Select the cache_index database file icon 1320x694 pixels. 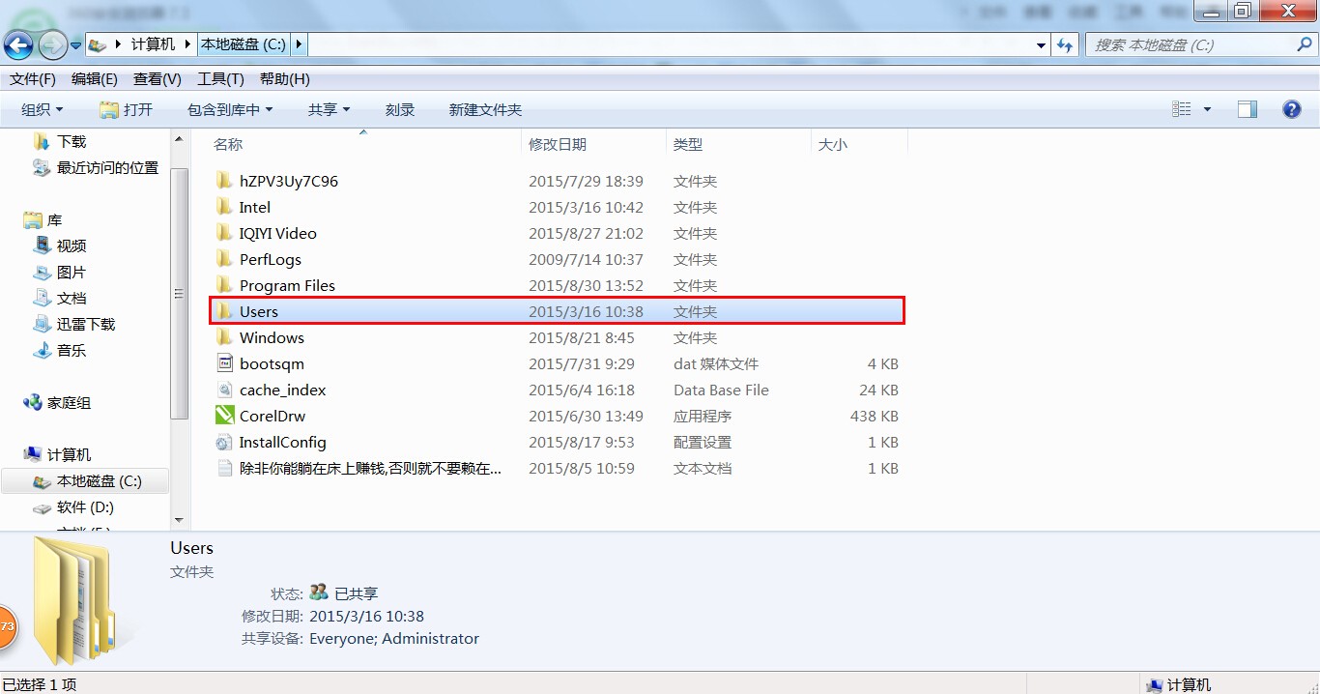[x=224, y=390]
